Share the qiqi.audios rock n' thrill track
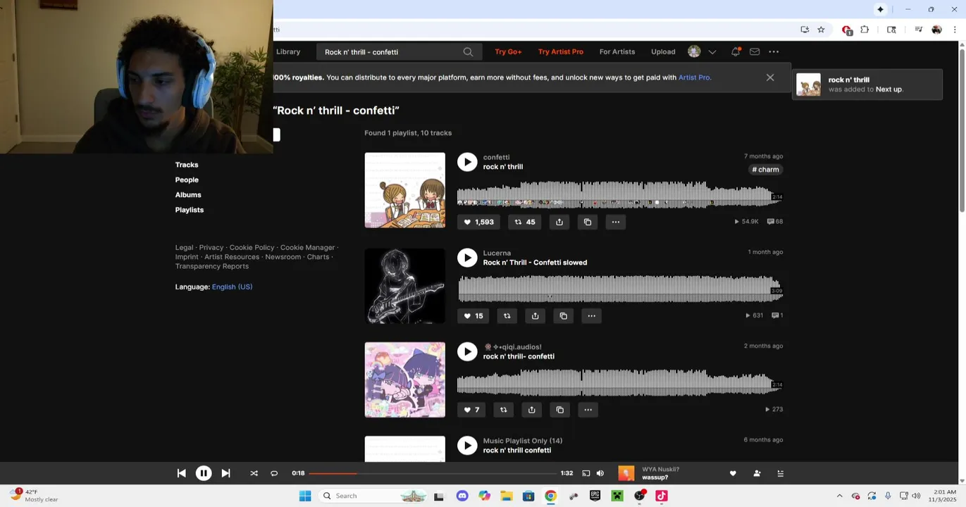Viewport: 966px width, 507px height. (x=532, y=410)
